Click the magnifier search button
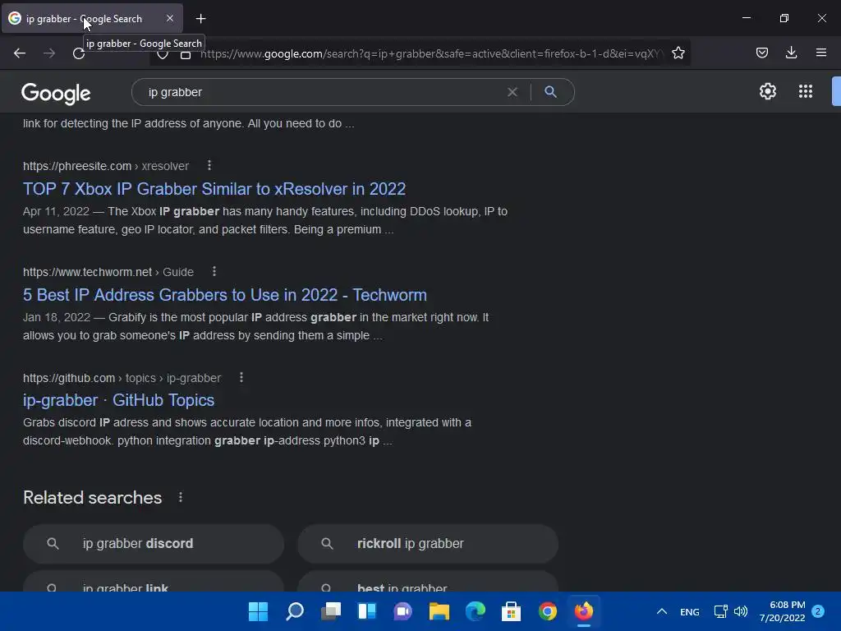Screen dimensions: 841x631 click(x=550, y=92)
